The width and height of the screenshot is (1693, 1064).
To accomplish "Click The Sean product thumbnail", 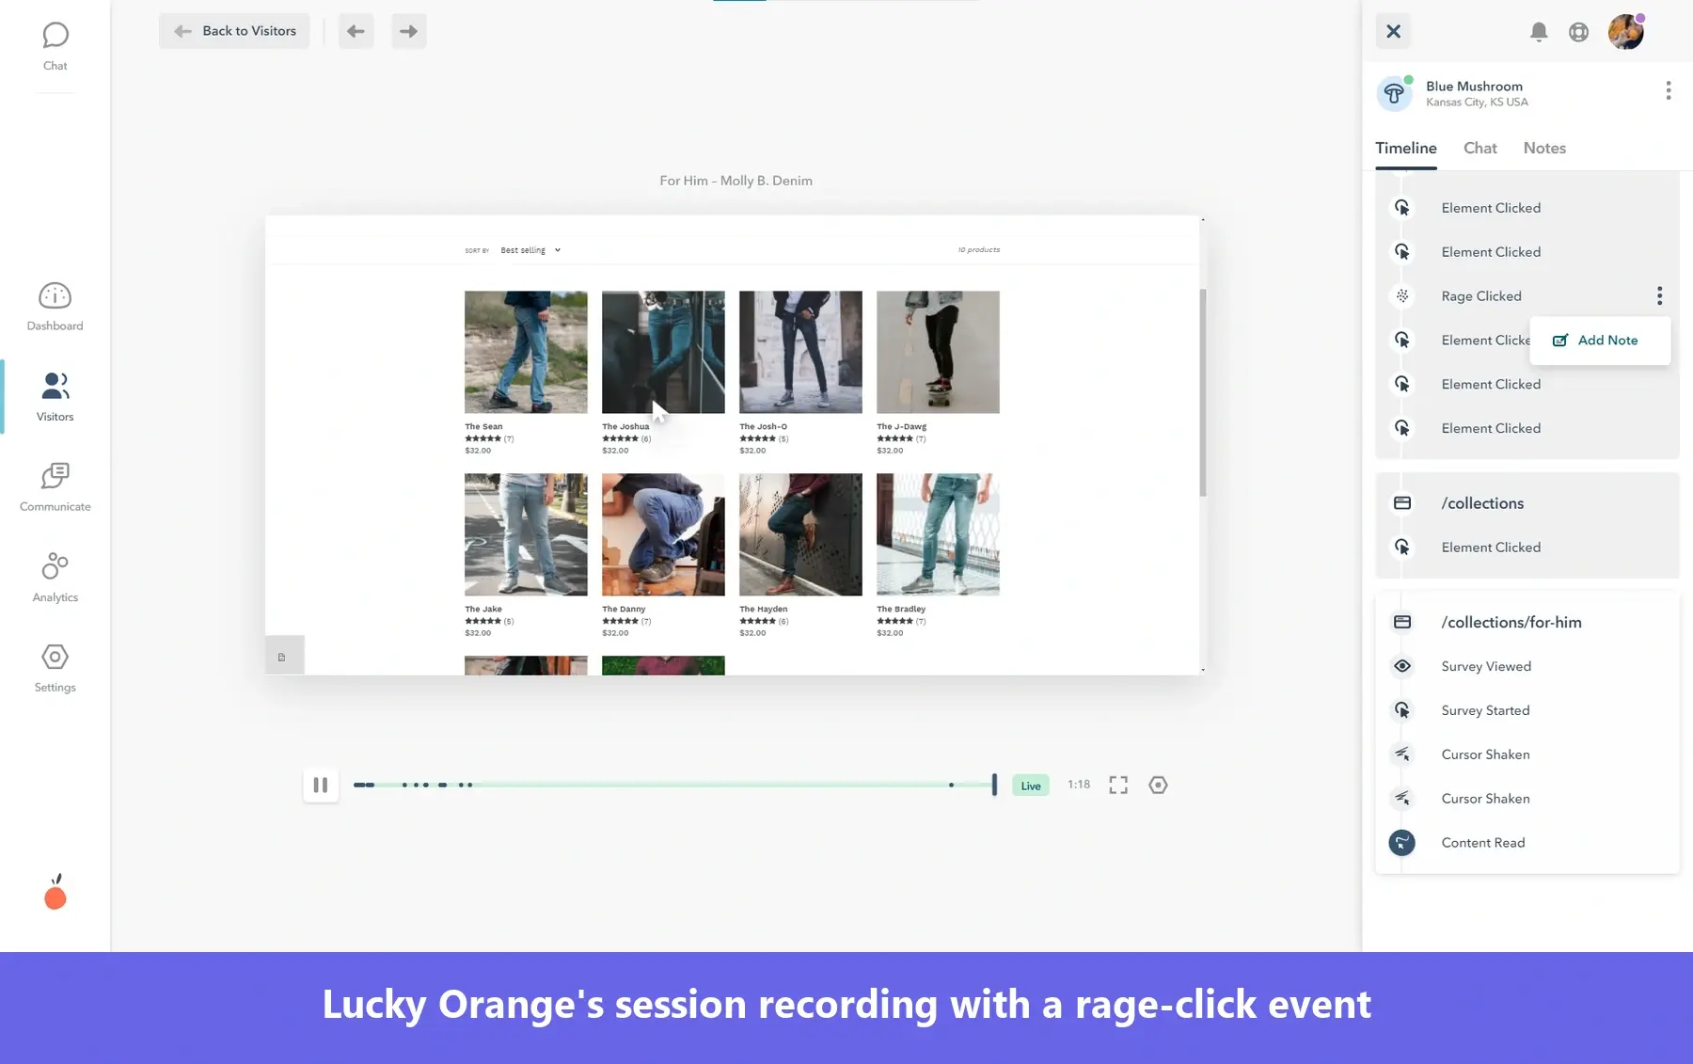I will pos(526,352).
